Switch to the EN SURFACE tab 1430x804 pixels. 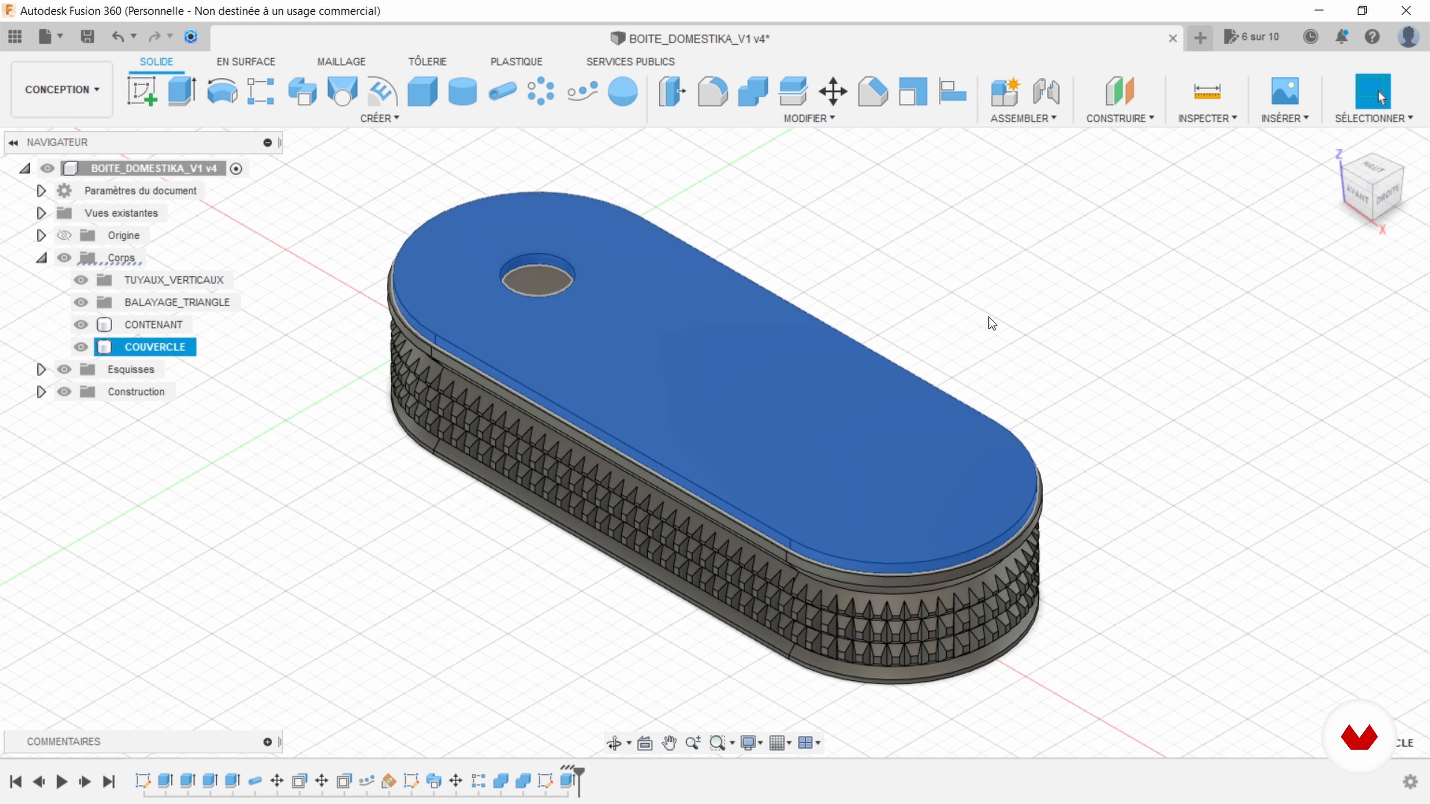[x=245, y=61]
